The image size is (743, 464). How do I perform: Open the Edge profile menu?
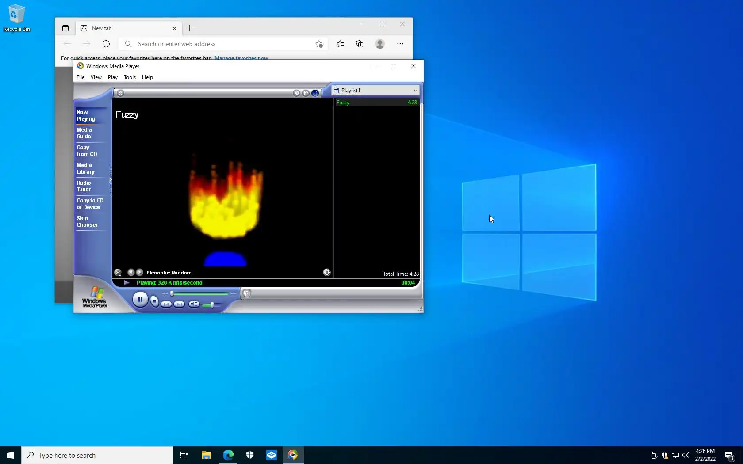[380, 44]
